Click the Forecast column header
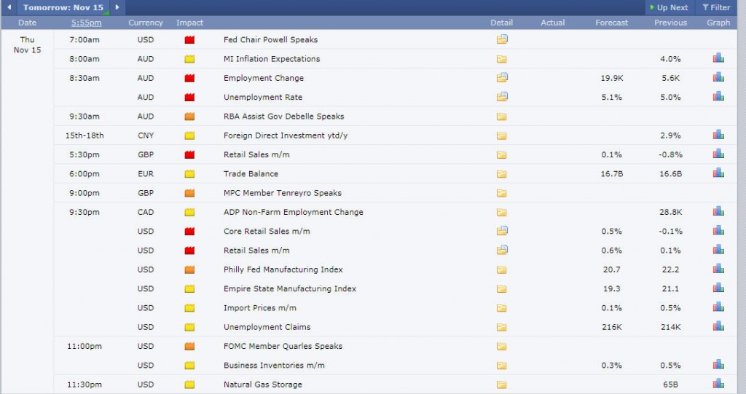Image resolution: width=746 pixels, height=394 pixels. pyautogui.click(x=611, y=23)
